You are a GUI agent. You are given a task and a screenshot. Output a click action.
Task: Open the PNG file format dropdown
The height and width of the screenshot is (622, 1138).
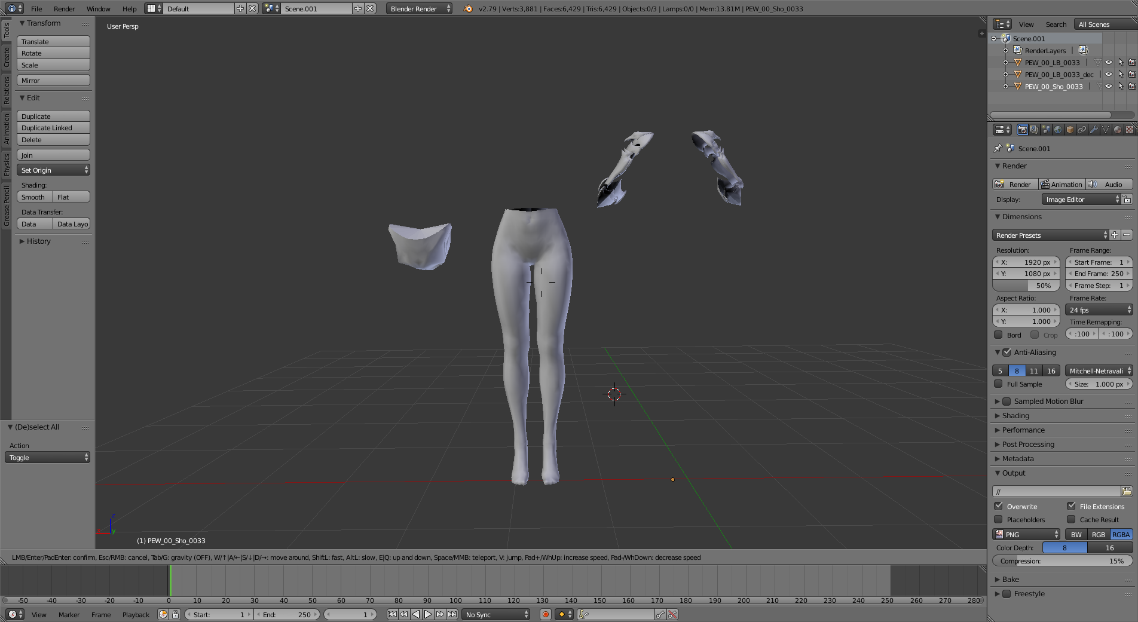[1026, 535]
